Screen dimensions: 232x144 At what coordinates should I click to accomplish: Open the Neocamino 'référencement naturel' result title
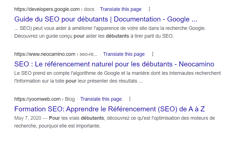click(114, 64)
